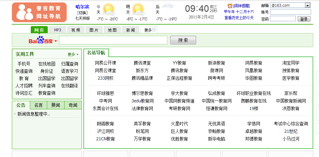Screen dimensions: 319x157
Task: Open the 诗词总汇 tool link
Action: click(x=24, y=93)
